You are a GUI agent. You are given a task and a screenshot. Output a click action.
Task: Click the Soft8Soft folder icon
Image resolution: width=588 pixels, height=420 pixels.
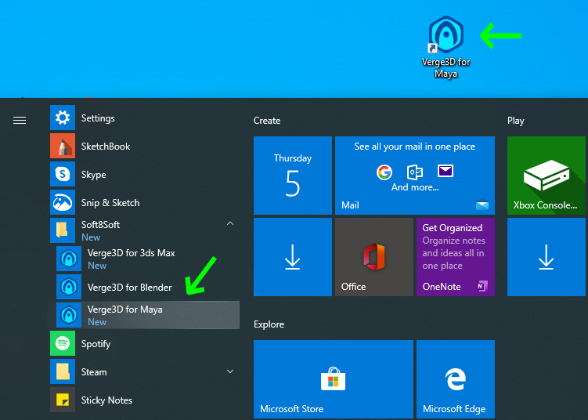click(x=63, y=230)
